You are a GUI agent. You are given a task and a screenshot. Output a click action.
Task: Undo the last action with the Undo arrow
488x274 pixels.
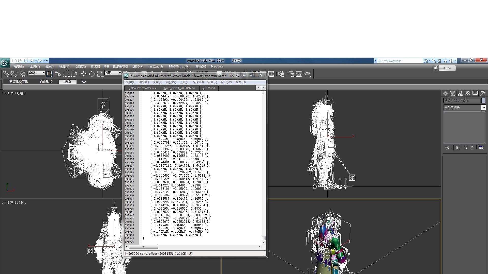[32, 61]
